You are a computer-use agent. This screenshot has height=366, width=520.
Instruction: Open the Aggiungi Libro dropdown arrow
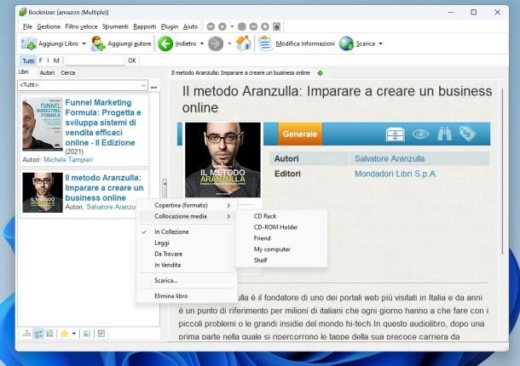pyautogui.click(x=84, y=43)
